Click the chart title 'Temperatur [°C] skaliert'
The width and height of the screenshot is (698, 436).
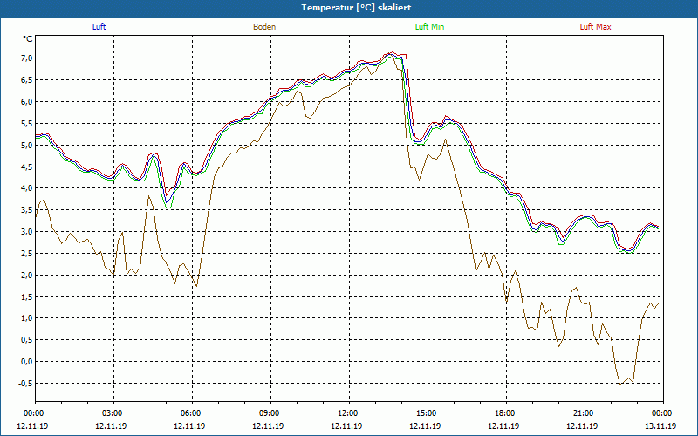coord(356,8)
